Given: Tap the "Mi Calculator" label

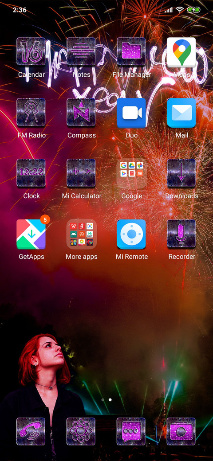Looking at the screenshot, I should [x=82, y=196].
